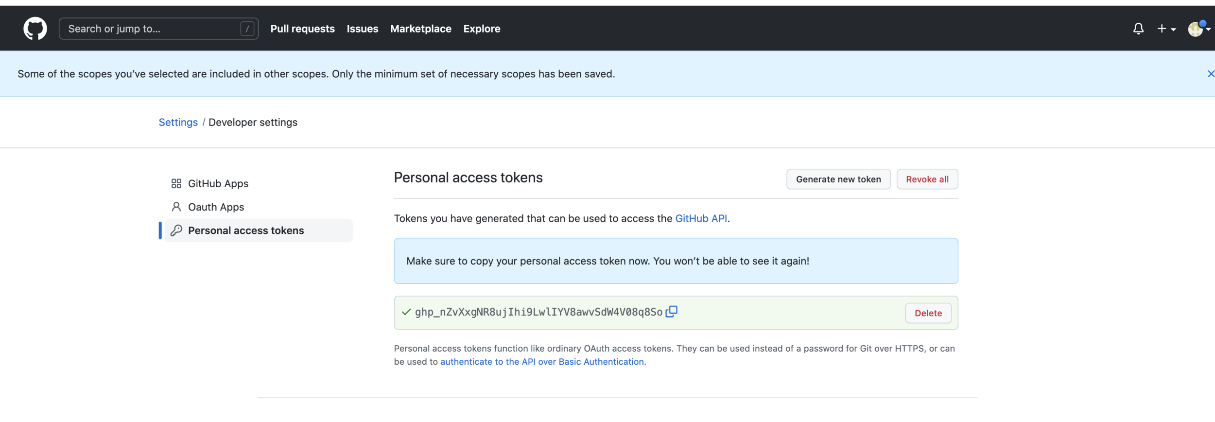Click the GitHub Apps grid icon
Screen dimensions: 1215x422
pos(176,183)
